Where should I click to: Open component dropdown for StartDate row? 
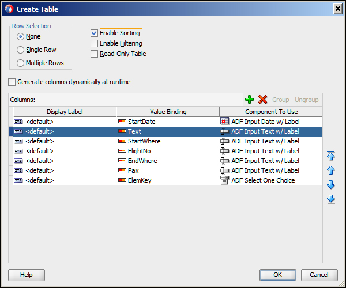click(271, 122)
